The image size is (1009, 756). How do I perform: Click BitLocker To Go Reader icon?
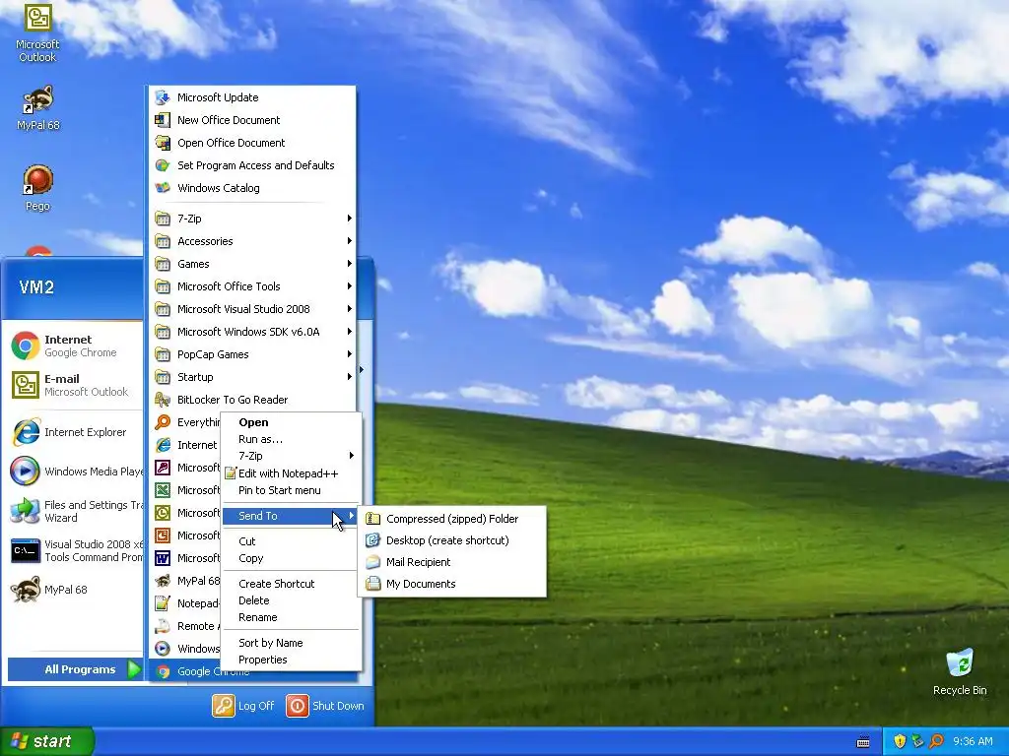[163, 400]
